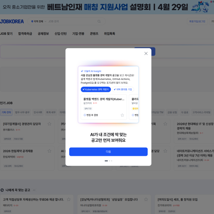This screenshot has height=214, width=214.
Task: Open the 플랫폼 백엔드 경력 개발자 job card
Action: 104,107
